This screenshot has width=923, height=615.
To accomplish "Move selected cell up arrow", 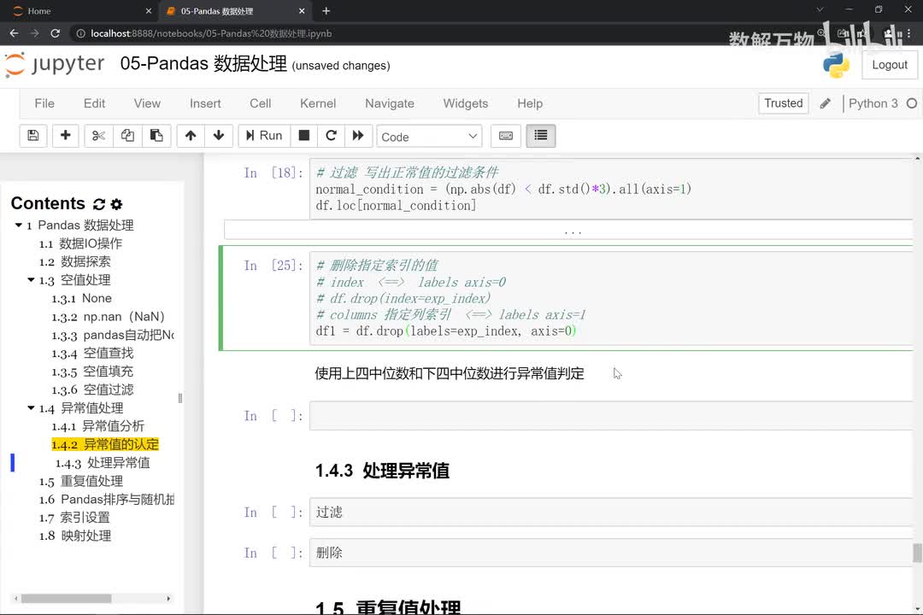I will coord(190,136).
